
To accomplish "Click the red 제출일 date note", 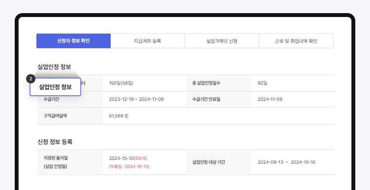I will tap(129, 166).
